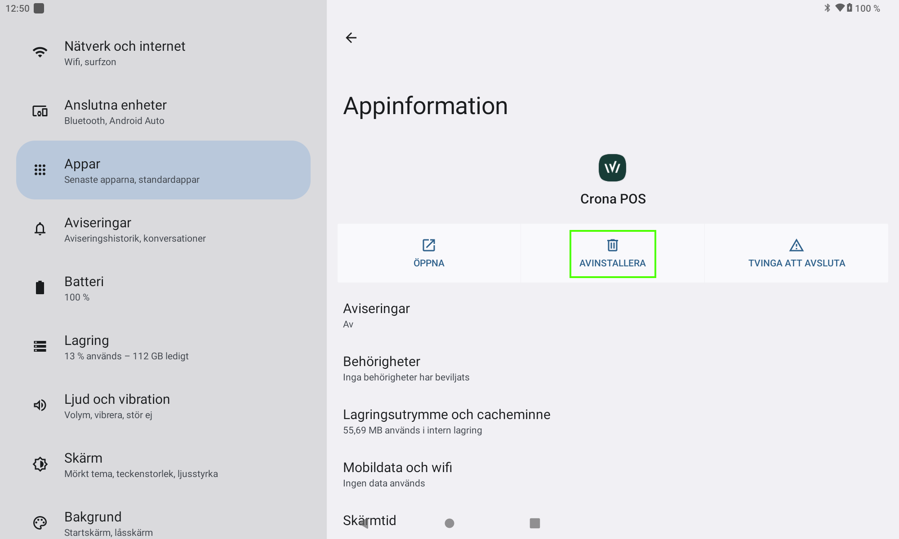
Task: Tap the brightness icon beside Skärm
Action: 40,464
